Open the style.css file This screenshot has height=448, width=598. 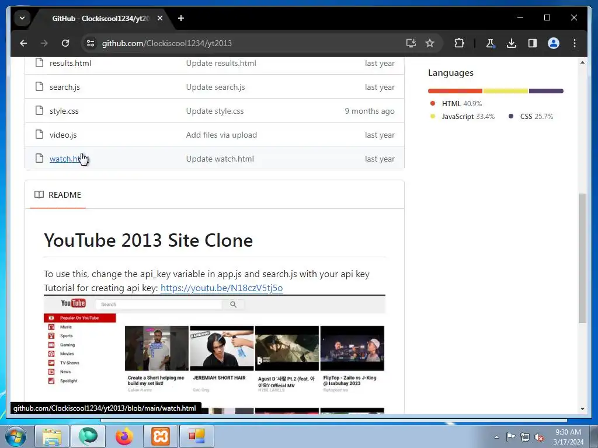pos(64,111)
